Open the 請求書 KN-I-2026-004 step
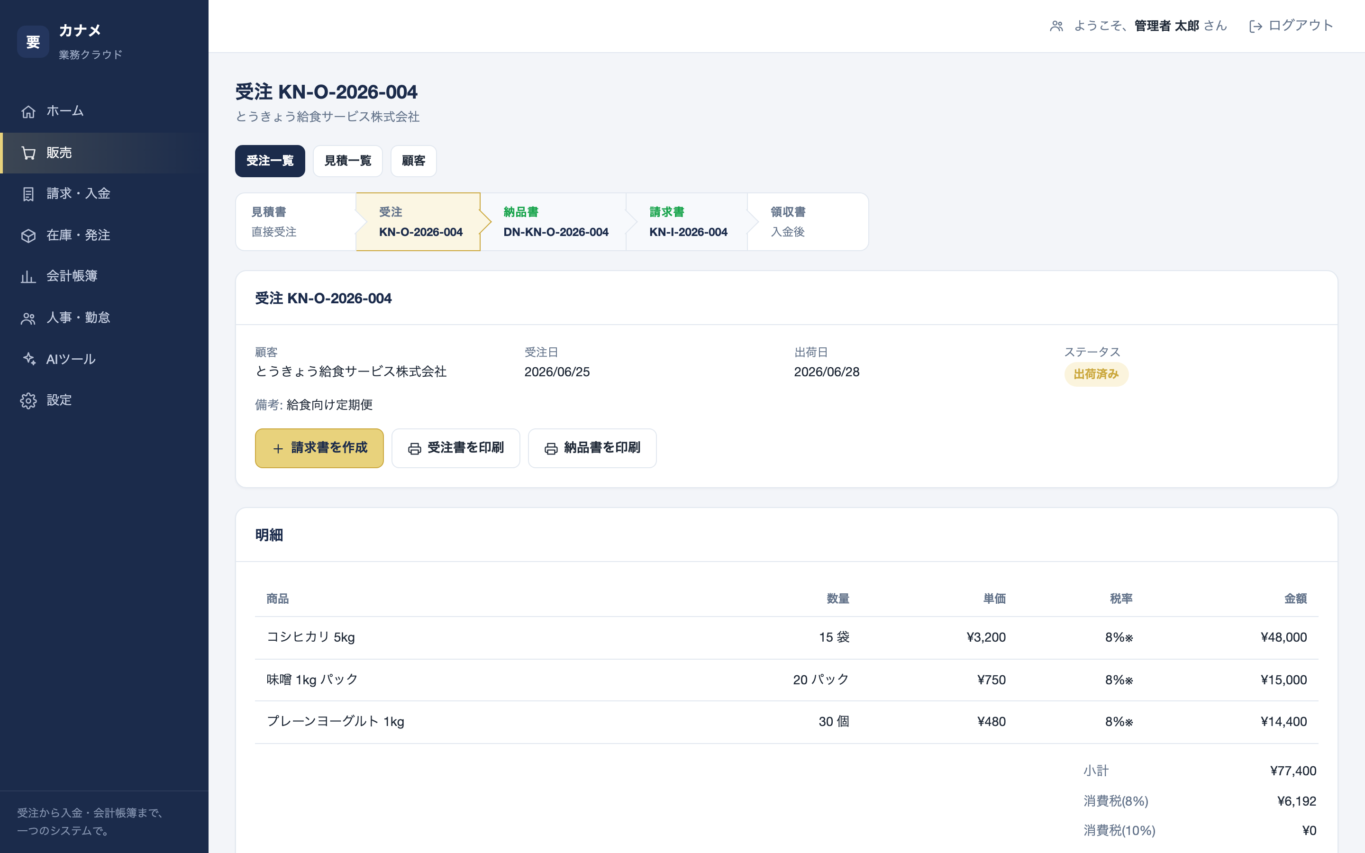The image size is (1365, 853). click(686, 222)
